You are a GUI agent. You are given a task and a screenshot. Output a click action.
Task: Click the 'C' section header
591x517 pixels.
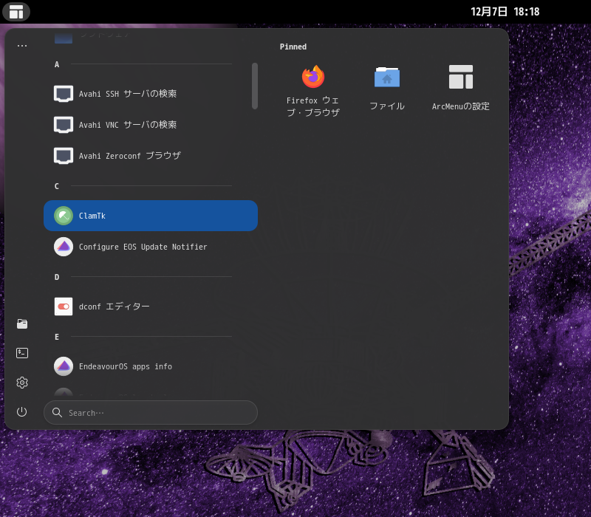coord(57,186)
